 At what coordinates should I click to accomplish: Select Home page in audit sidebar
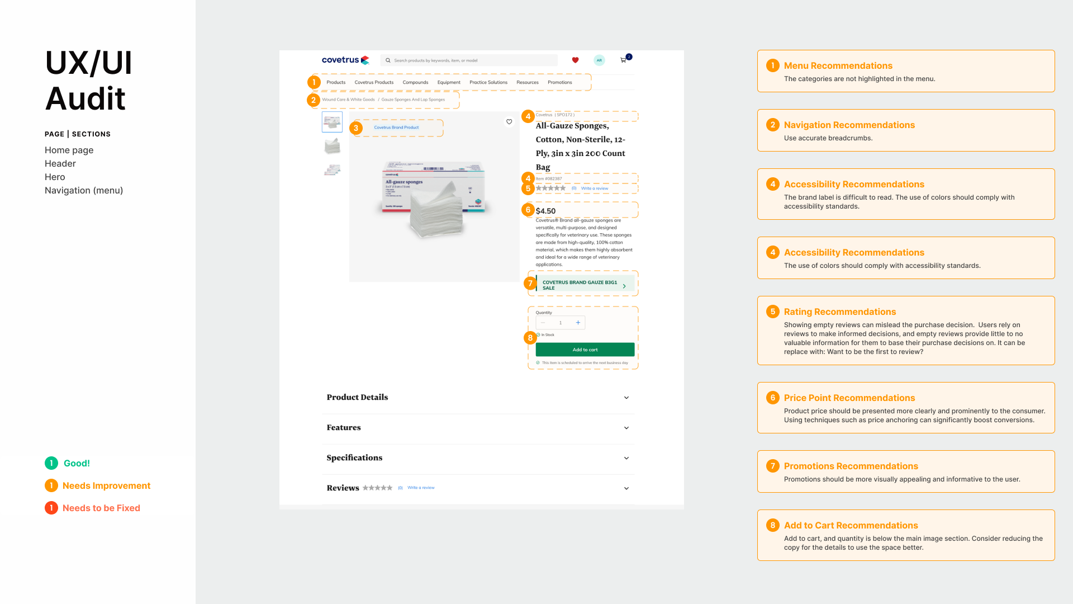[x=69, y=150]
